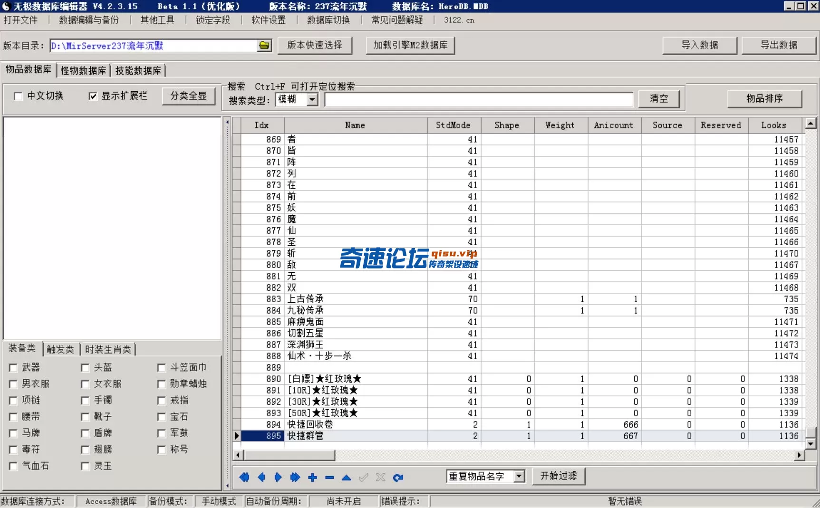Screen dimensions: 820x508
Task: Enable the 项链 checkbox
Action: coord(13,401)
